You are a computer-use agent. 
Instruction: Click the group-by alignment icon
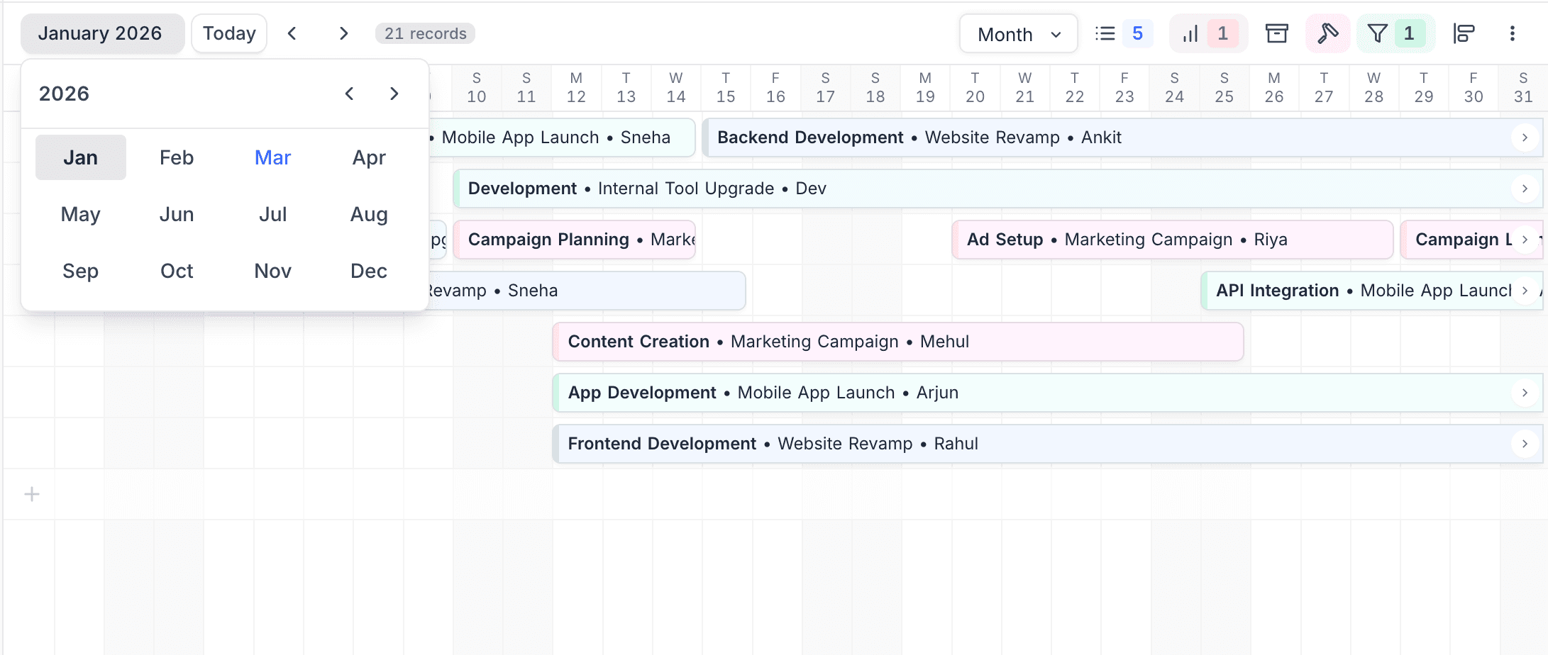pyautogui.click(x=1464, y=33)
